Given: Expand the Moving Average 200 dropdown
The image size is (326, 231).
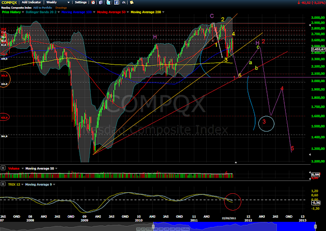Looking at the screenshot, I should tap(163, 12).
